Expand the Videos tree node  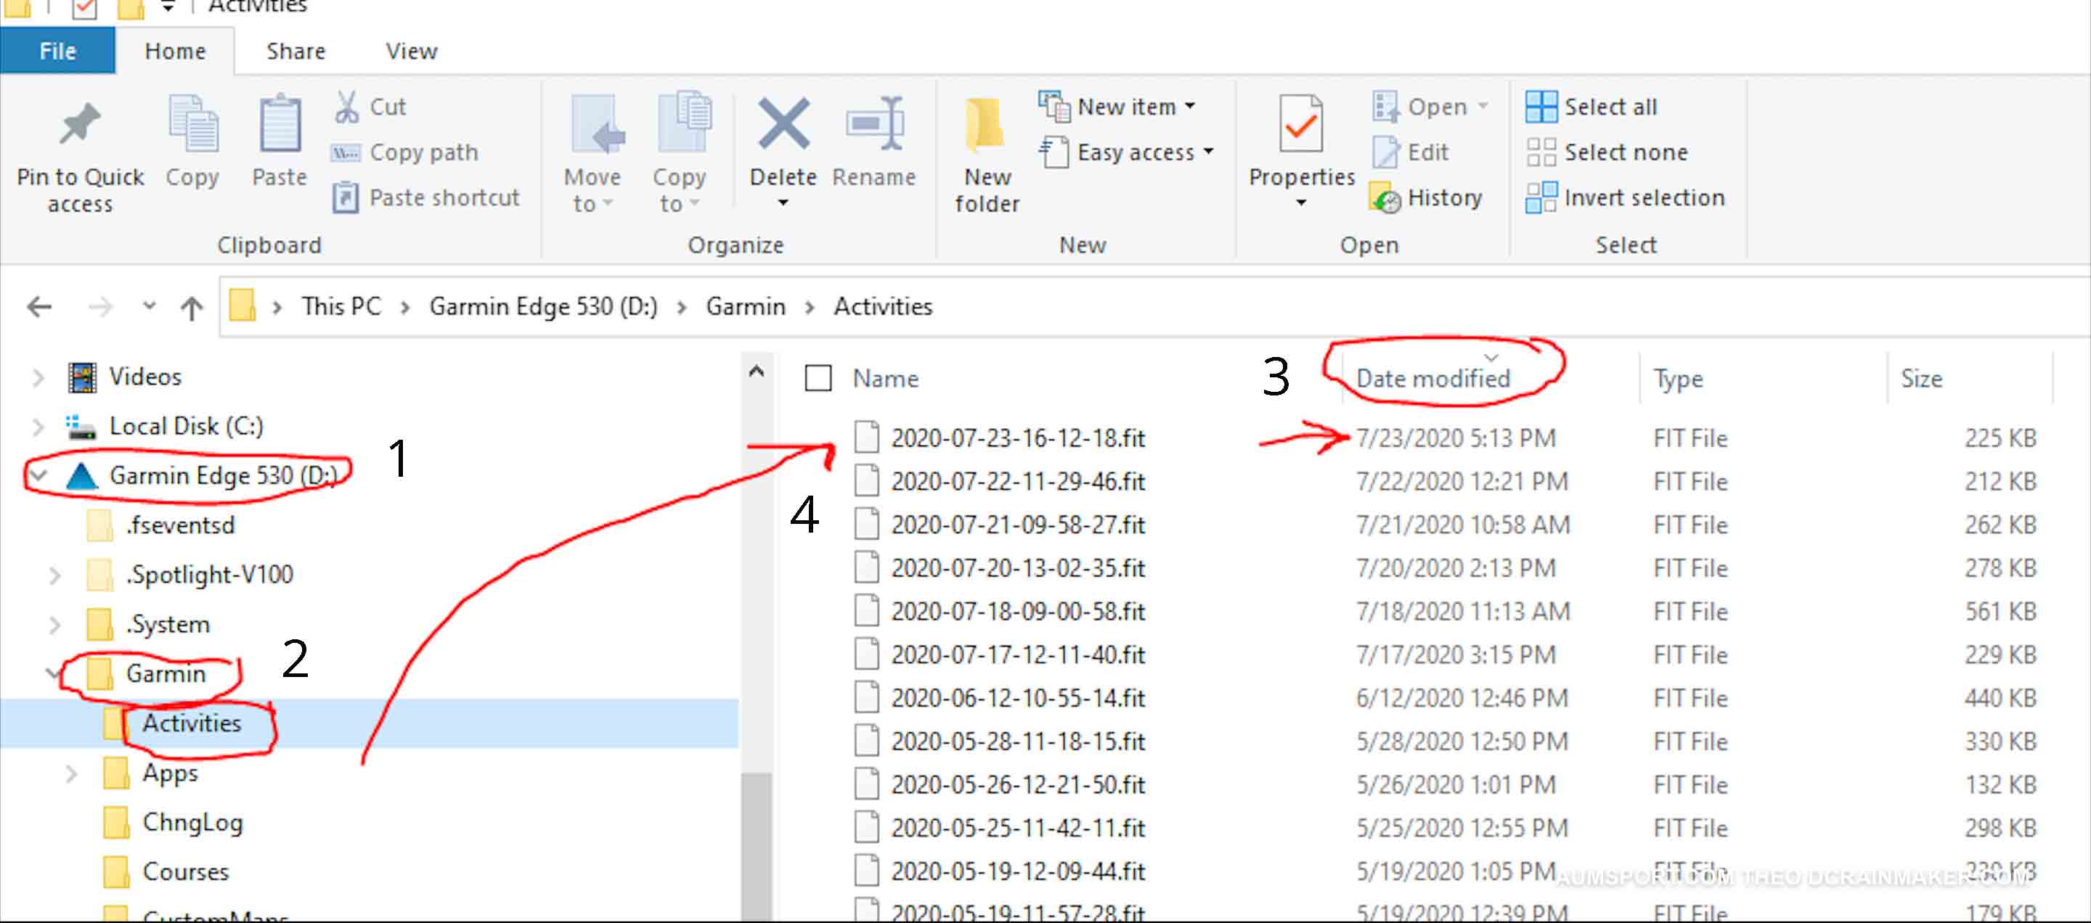[37, 377]
